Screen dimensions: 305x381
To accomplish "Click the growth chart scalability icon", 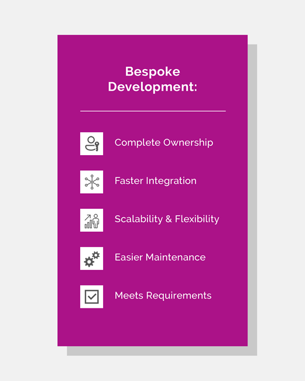I will click(x=92, y=220).
